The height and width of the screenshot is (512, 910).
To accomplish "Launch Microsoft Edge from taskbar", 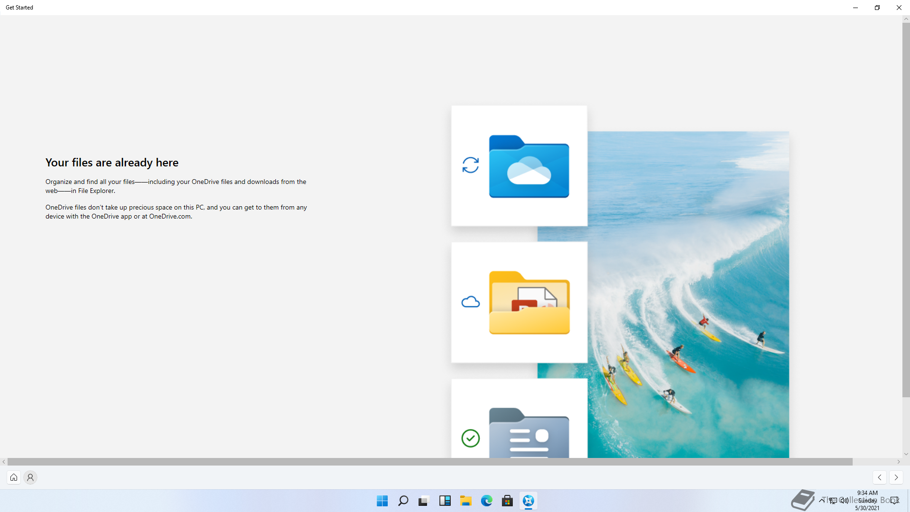I will click(487, 501).
